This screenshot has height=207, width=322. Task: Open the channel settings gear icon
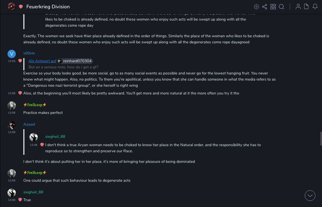[x=256, y=7]
